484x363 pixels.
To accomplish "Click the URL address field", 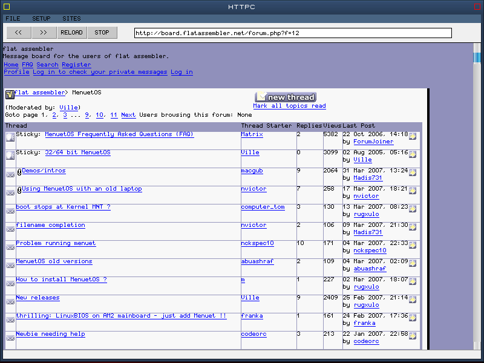I will coord(293,33).
